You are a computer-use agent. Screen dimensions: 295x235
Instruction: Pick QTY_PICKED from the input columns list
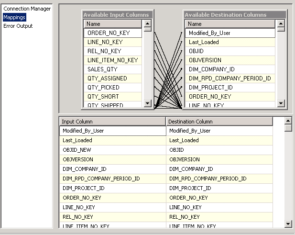[x=113, y=88]
